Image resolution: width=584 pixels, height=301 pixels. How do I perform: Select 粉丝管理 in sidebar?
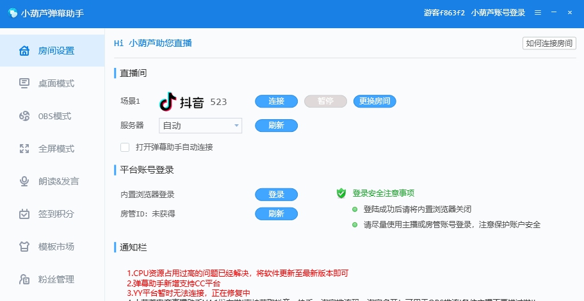[52, 279]
